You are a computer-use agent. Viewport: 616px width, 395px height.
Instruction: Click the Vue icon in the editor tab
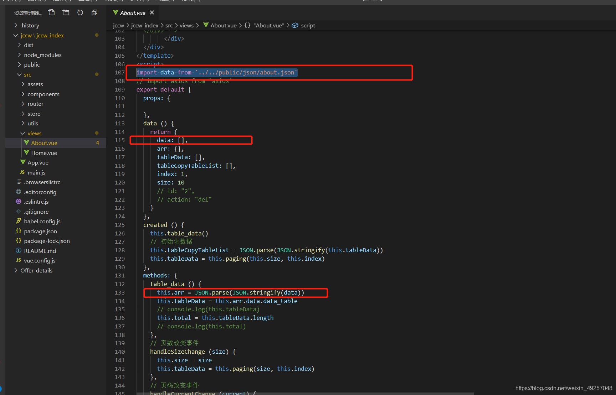[115, 12]
